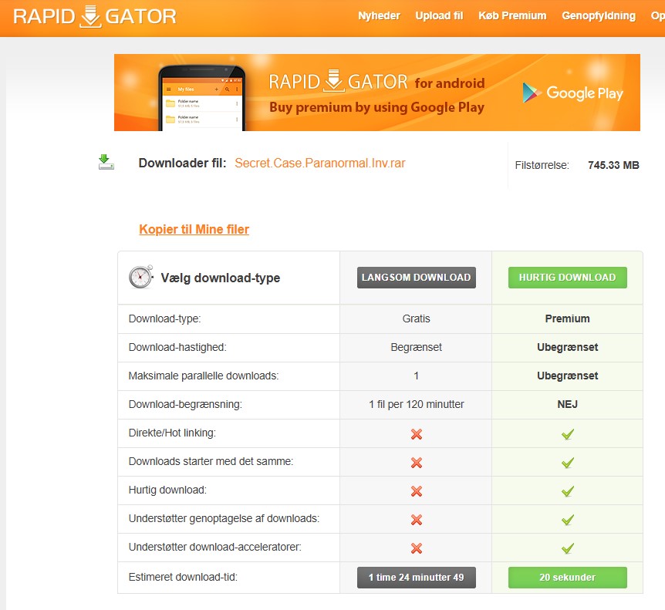Open the Nyheder menu item
The image size is (665, 610).
(x=380, y=15)
